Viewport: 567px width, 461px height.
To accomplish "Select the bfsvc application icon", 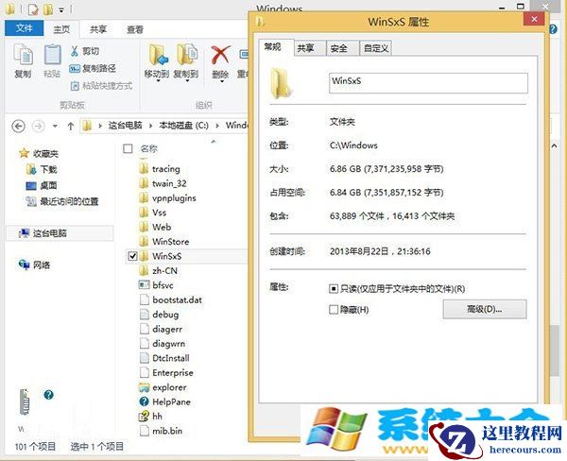I will coord(144,285).
